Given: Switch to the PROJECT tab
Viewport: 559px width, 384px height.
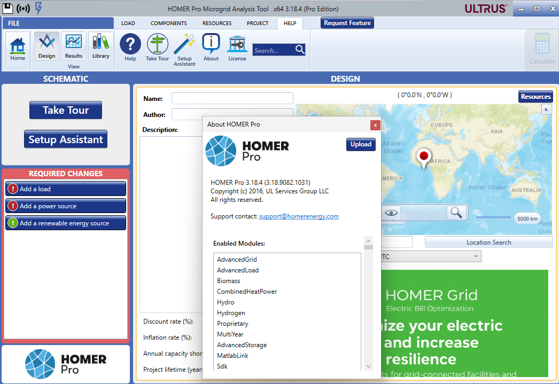Looking at the screenshot, I should coord(258,23).
